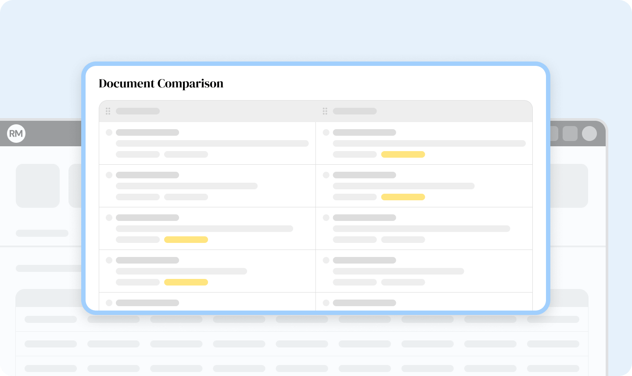Click the RM logo badge
Screen dimensions: 632x376
[x=16, y=134]
